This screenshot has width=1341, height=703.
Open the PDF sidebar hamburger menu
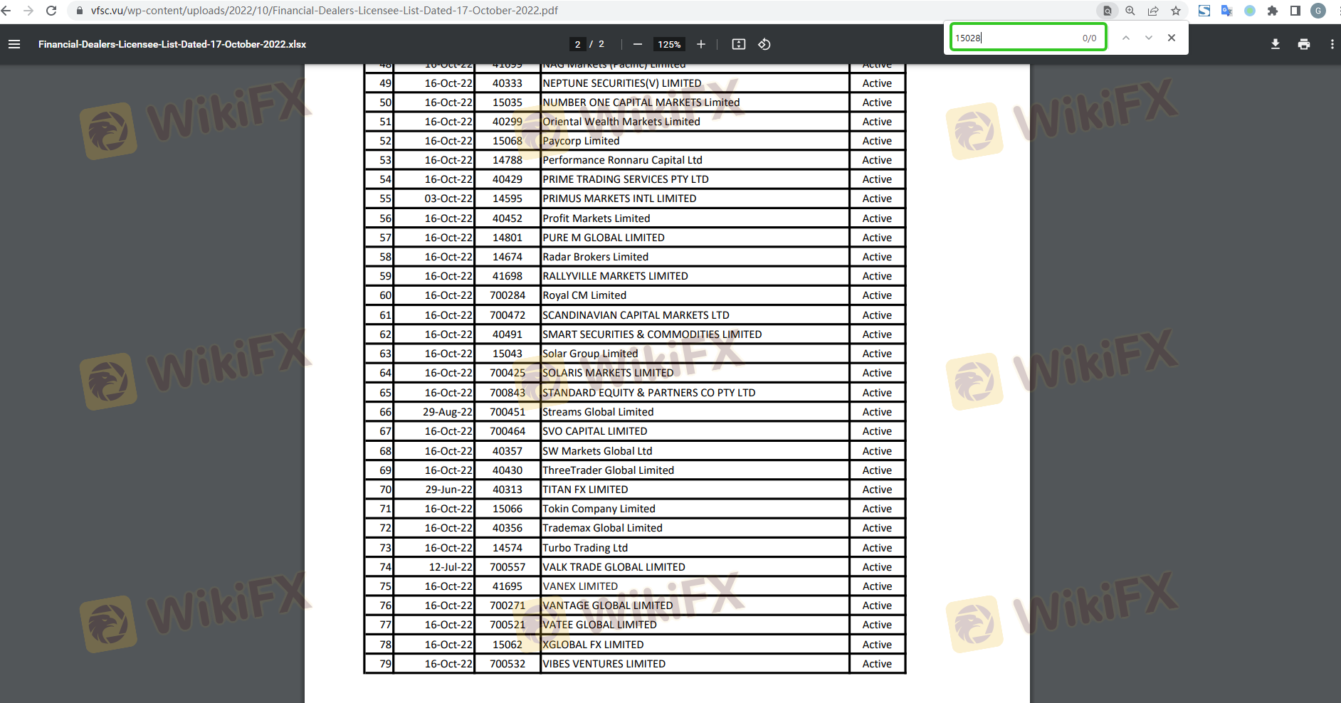14,44
